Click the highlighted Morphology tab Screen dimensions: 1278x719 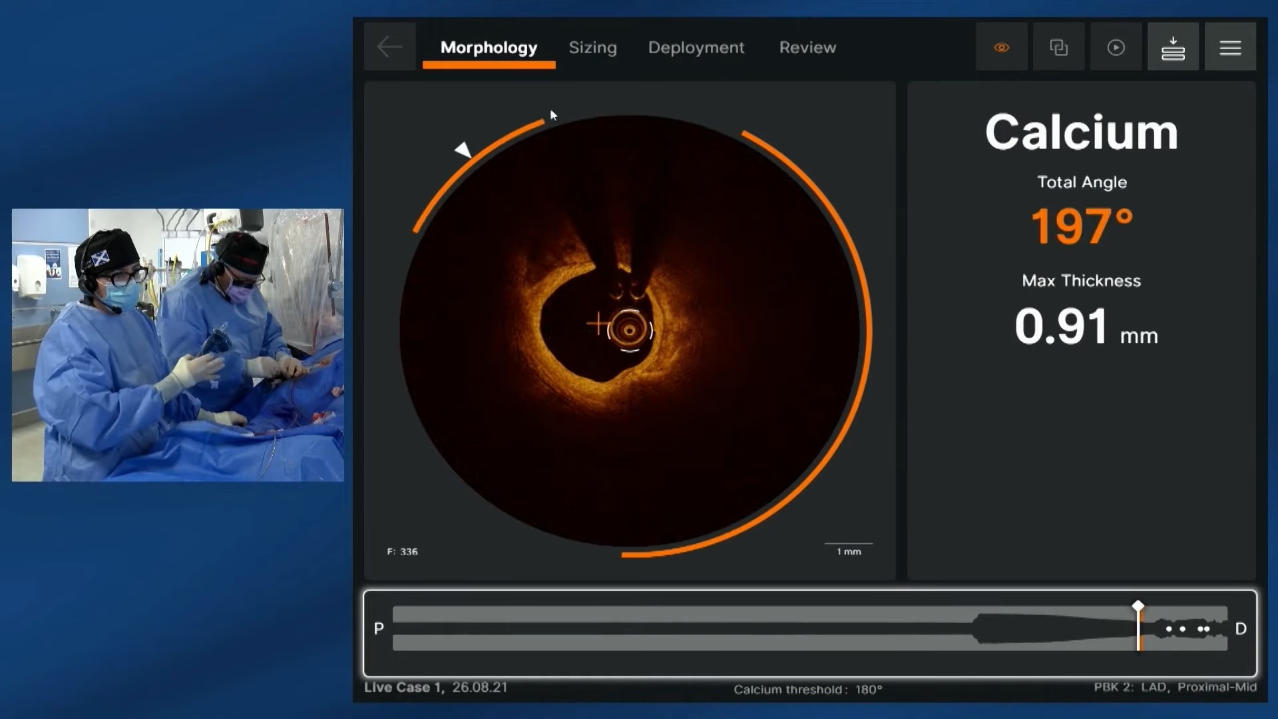489,47
